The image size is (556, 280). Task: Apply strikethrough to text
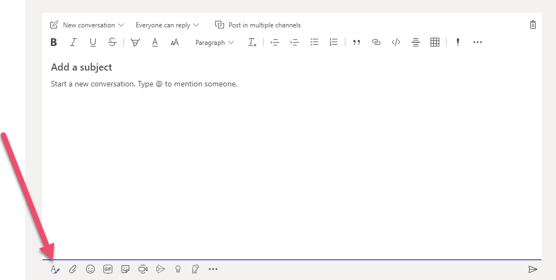[x=112, y=42]
